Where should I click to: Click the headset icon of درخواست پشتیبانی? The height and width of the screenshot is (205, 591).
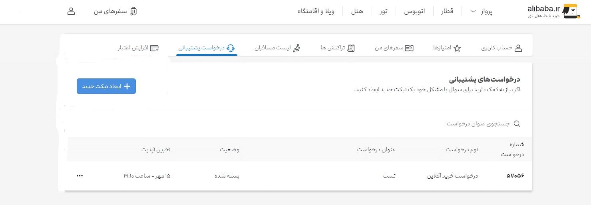(231, 48)
